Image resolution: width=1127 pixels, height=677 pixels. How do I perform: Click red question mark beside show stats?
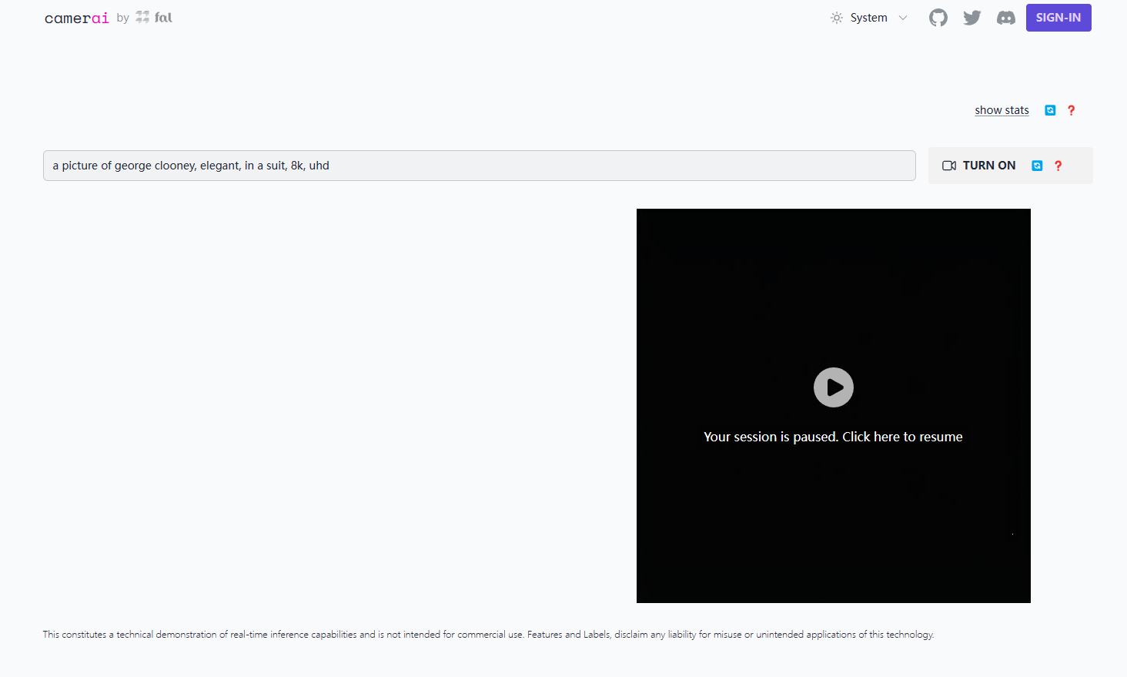1071,110
